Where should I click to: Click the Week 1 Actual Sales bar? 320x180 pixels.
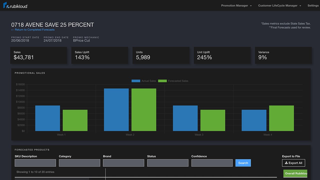point(47,118)
